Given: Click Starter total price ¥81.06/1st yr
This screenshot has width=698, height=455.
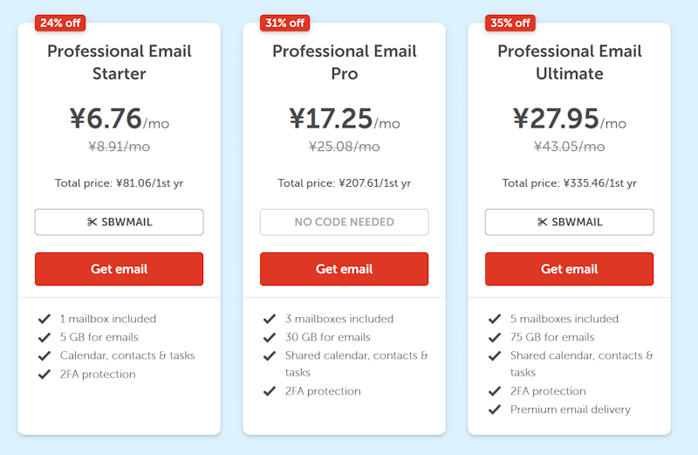Looking at the screenshot, I should pyautogui.click(x=119, y=183).
